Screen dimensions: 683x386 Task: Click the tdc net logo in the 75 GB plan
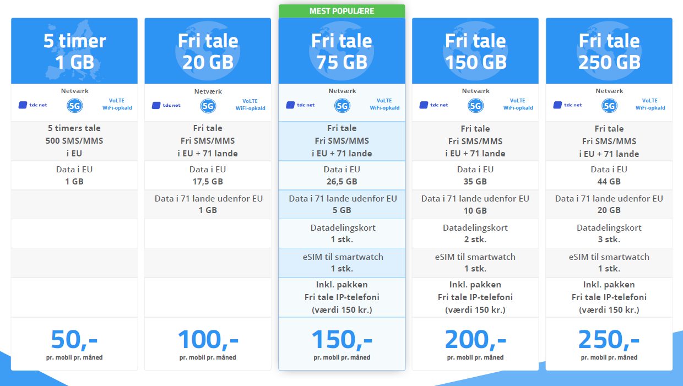pos(300,105)
